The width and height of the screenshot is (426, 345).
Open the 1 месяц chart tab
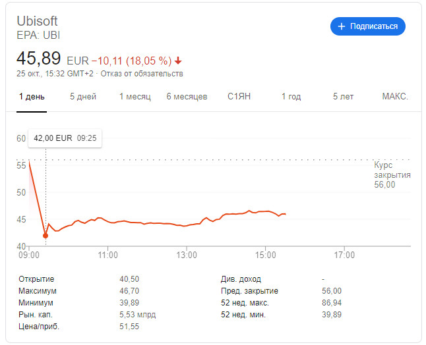135,97
